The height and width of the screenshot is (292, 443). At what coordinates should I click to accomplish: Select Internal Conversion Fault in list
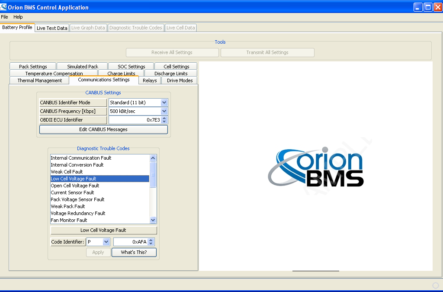100,165
